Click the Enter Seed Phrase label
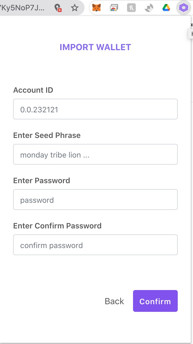193x344 pixels. click(x=47, y=135)
